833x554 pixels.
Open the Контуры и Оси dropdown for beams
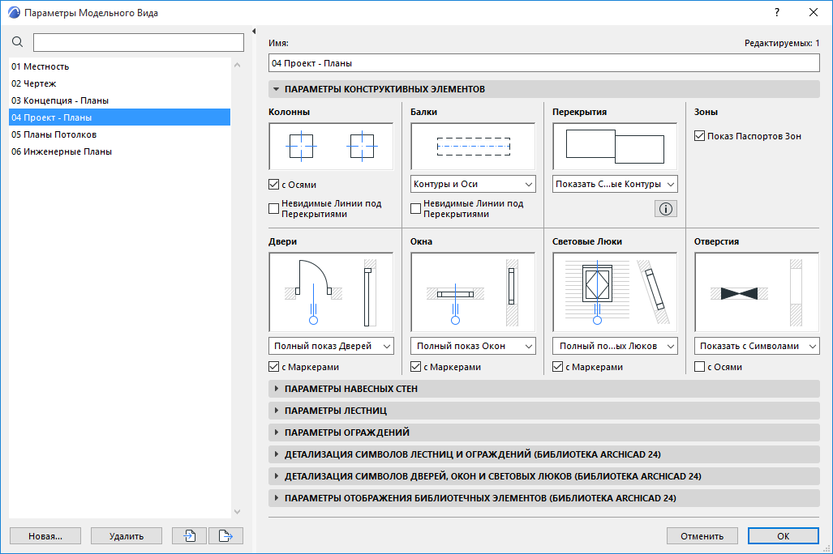[x=472, y=184]
